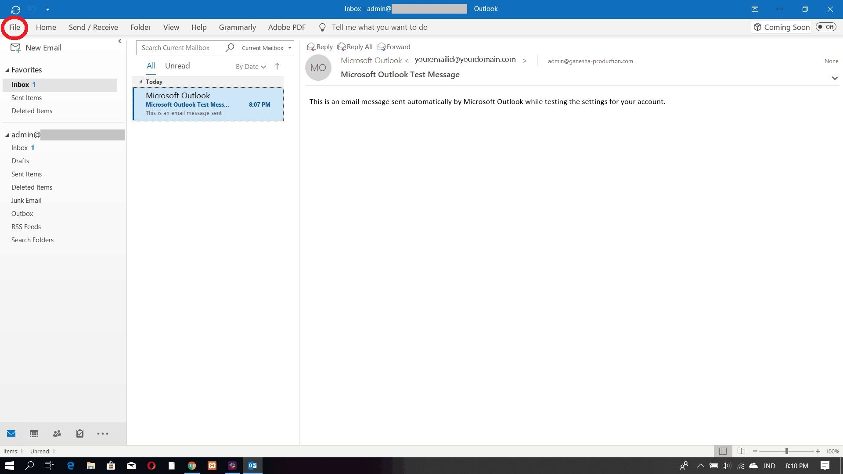Switch to the View tab
843x474 pixels.
[171, 27]
